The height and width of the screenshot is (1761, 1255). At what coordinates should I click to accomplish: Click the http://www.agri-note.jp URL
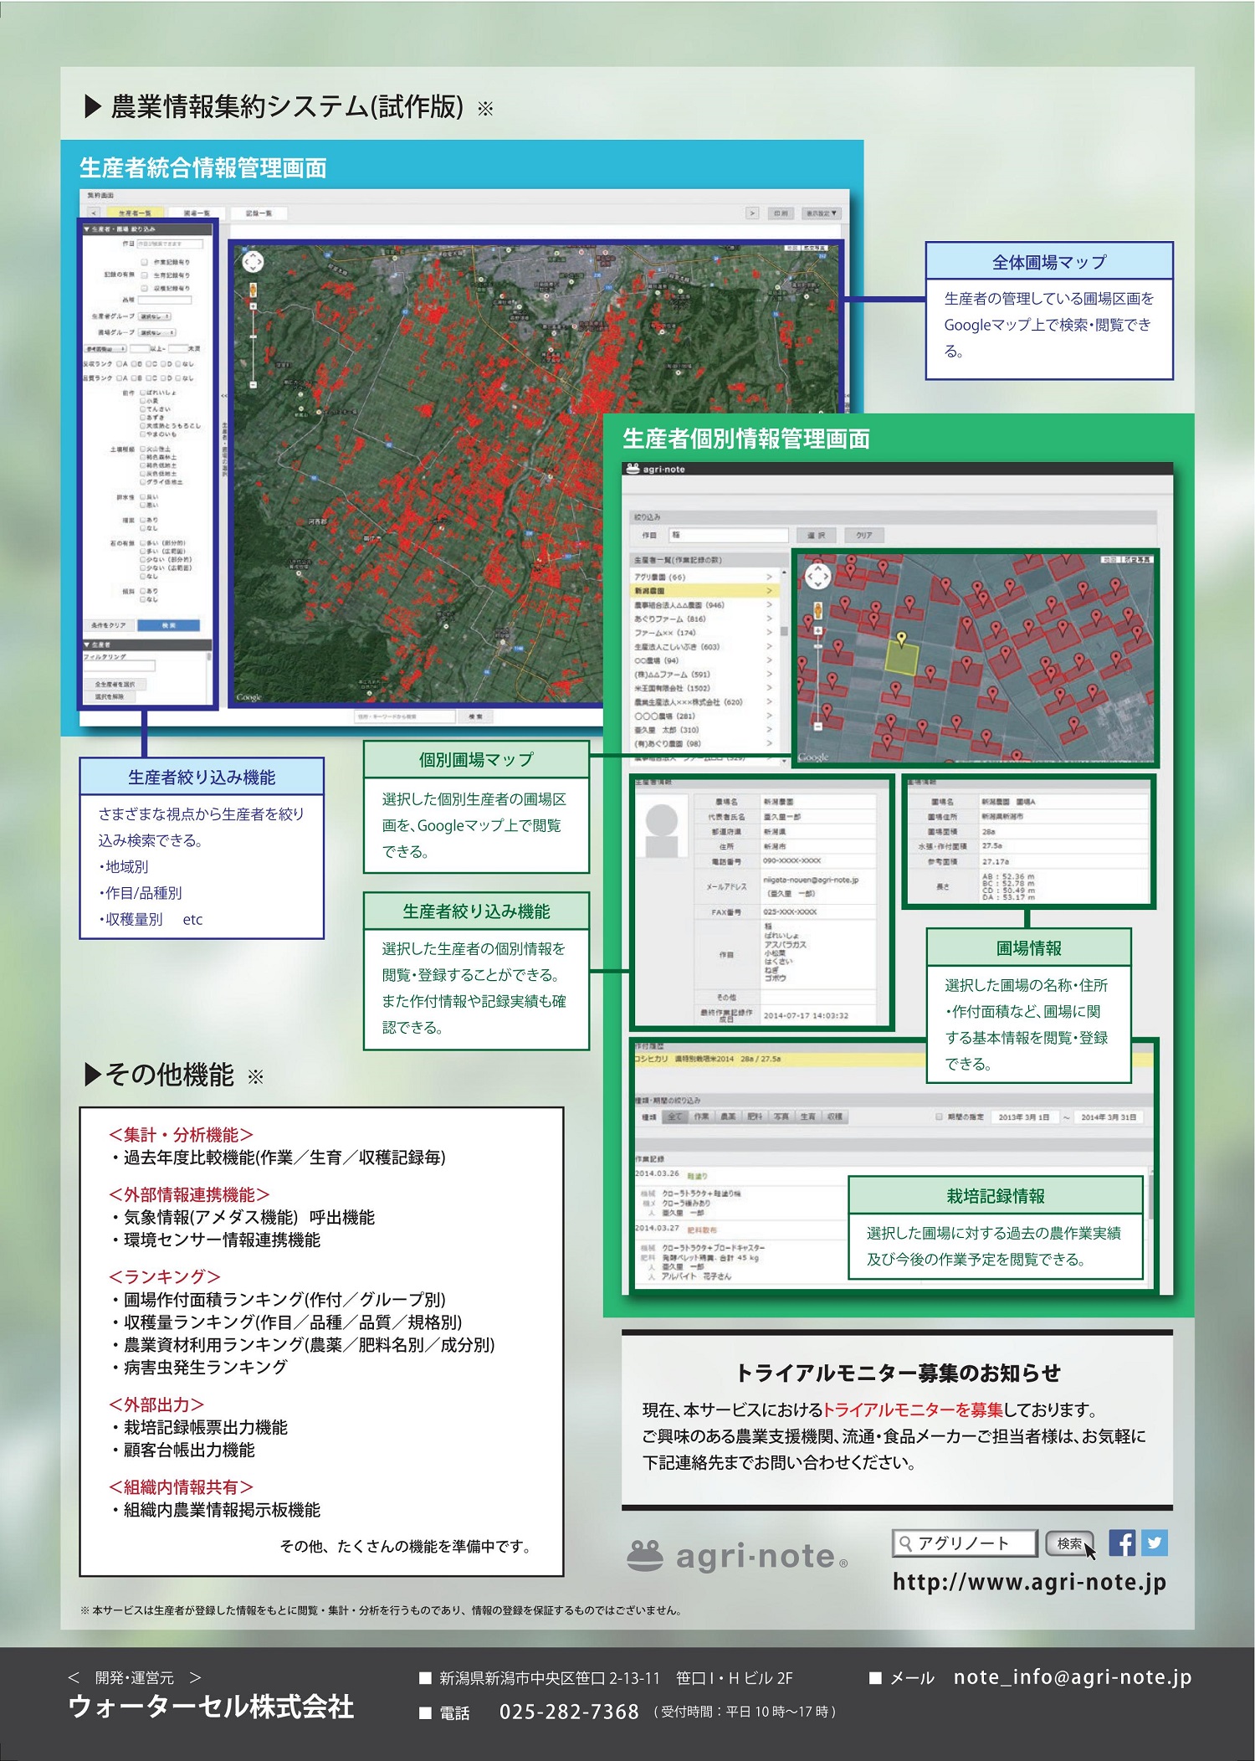tap(1030, 1582)
